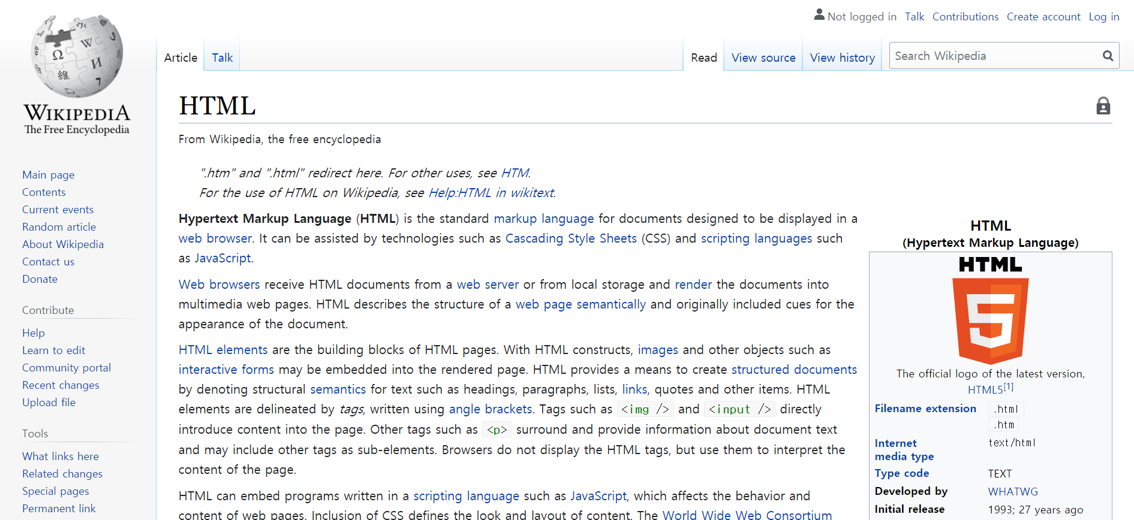Open Contents in the sidebar
Viewport: 1134px width, 520px height.
[x=44, y=192]
